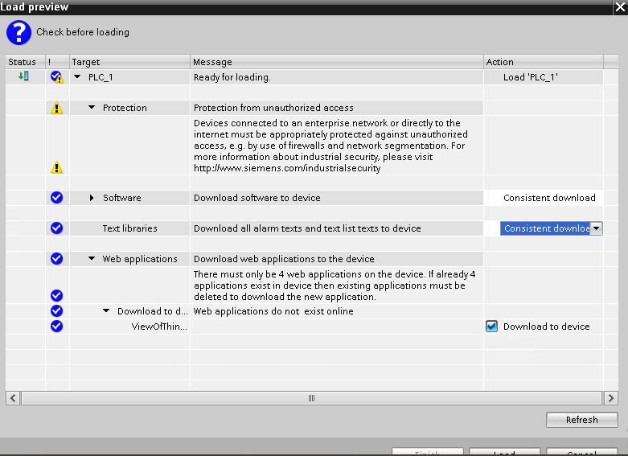This screenshot has height=456, width=628.
Task: Click the check-with-warning icon beside PLC_1
Action: point(57,77)
